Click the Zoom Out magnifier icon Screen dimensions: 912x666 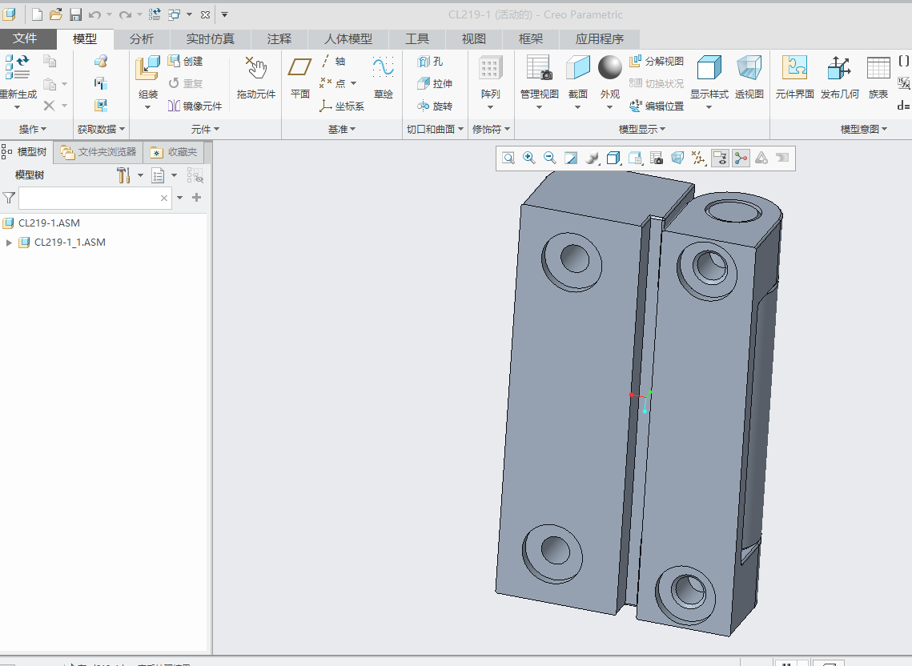point(549,158)
